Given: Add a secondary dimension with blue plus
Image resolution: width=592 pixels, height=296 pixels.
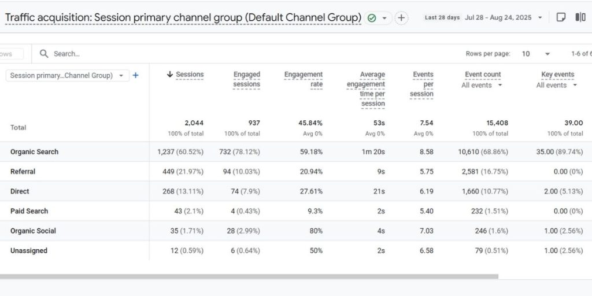Looking at the screenshot, I should tap(136, 75).
